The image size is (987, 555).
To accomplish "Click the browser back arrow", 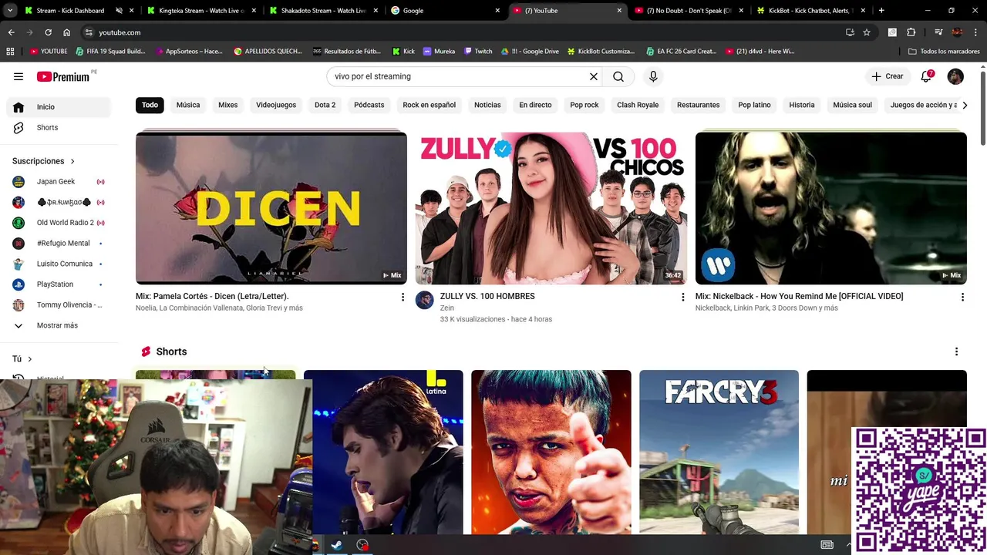I will click(x=11, y=32).
